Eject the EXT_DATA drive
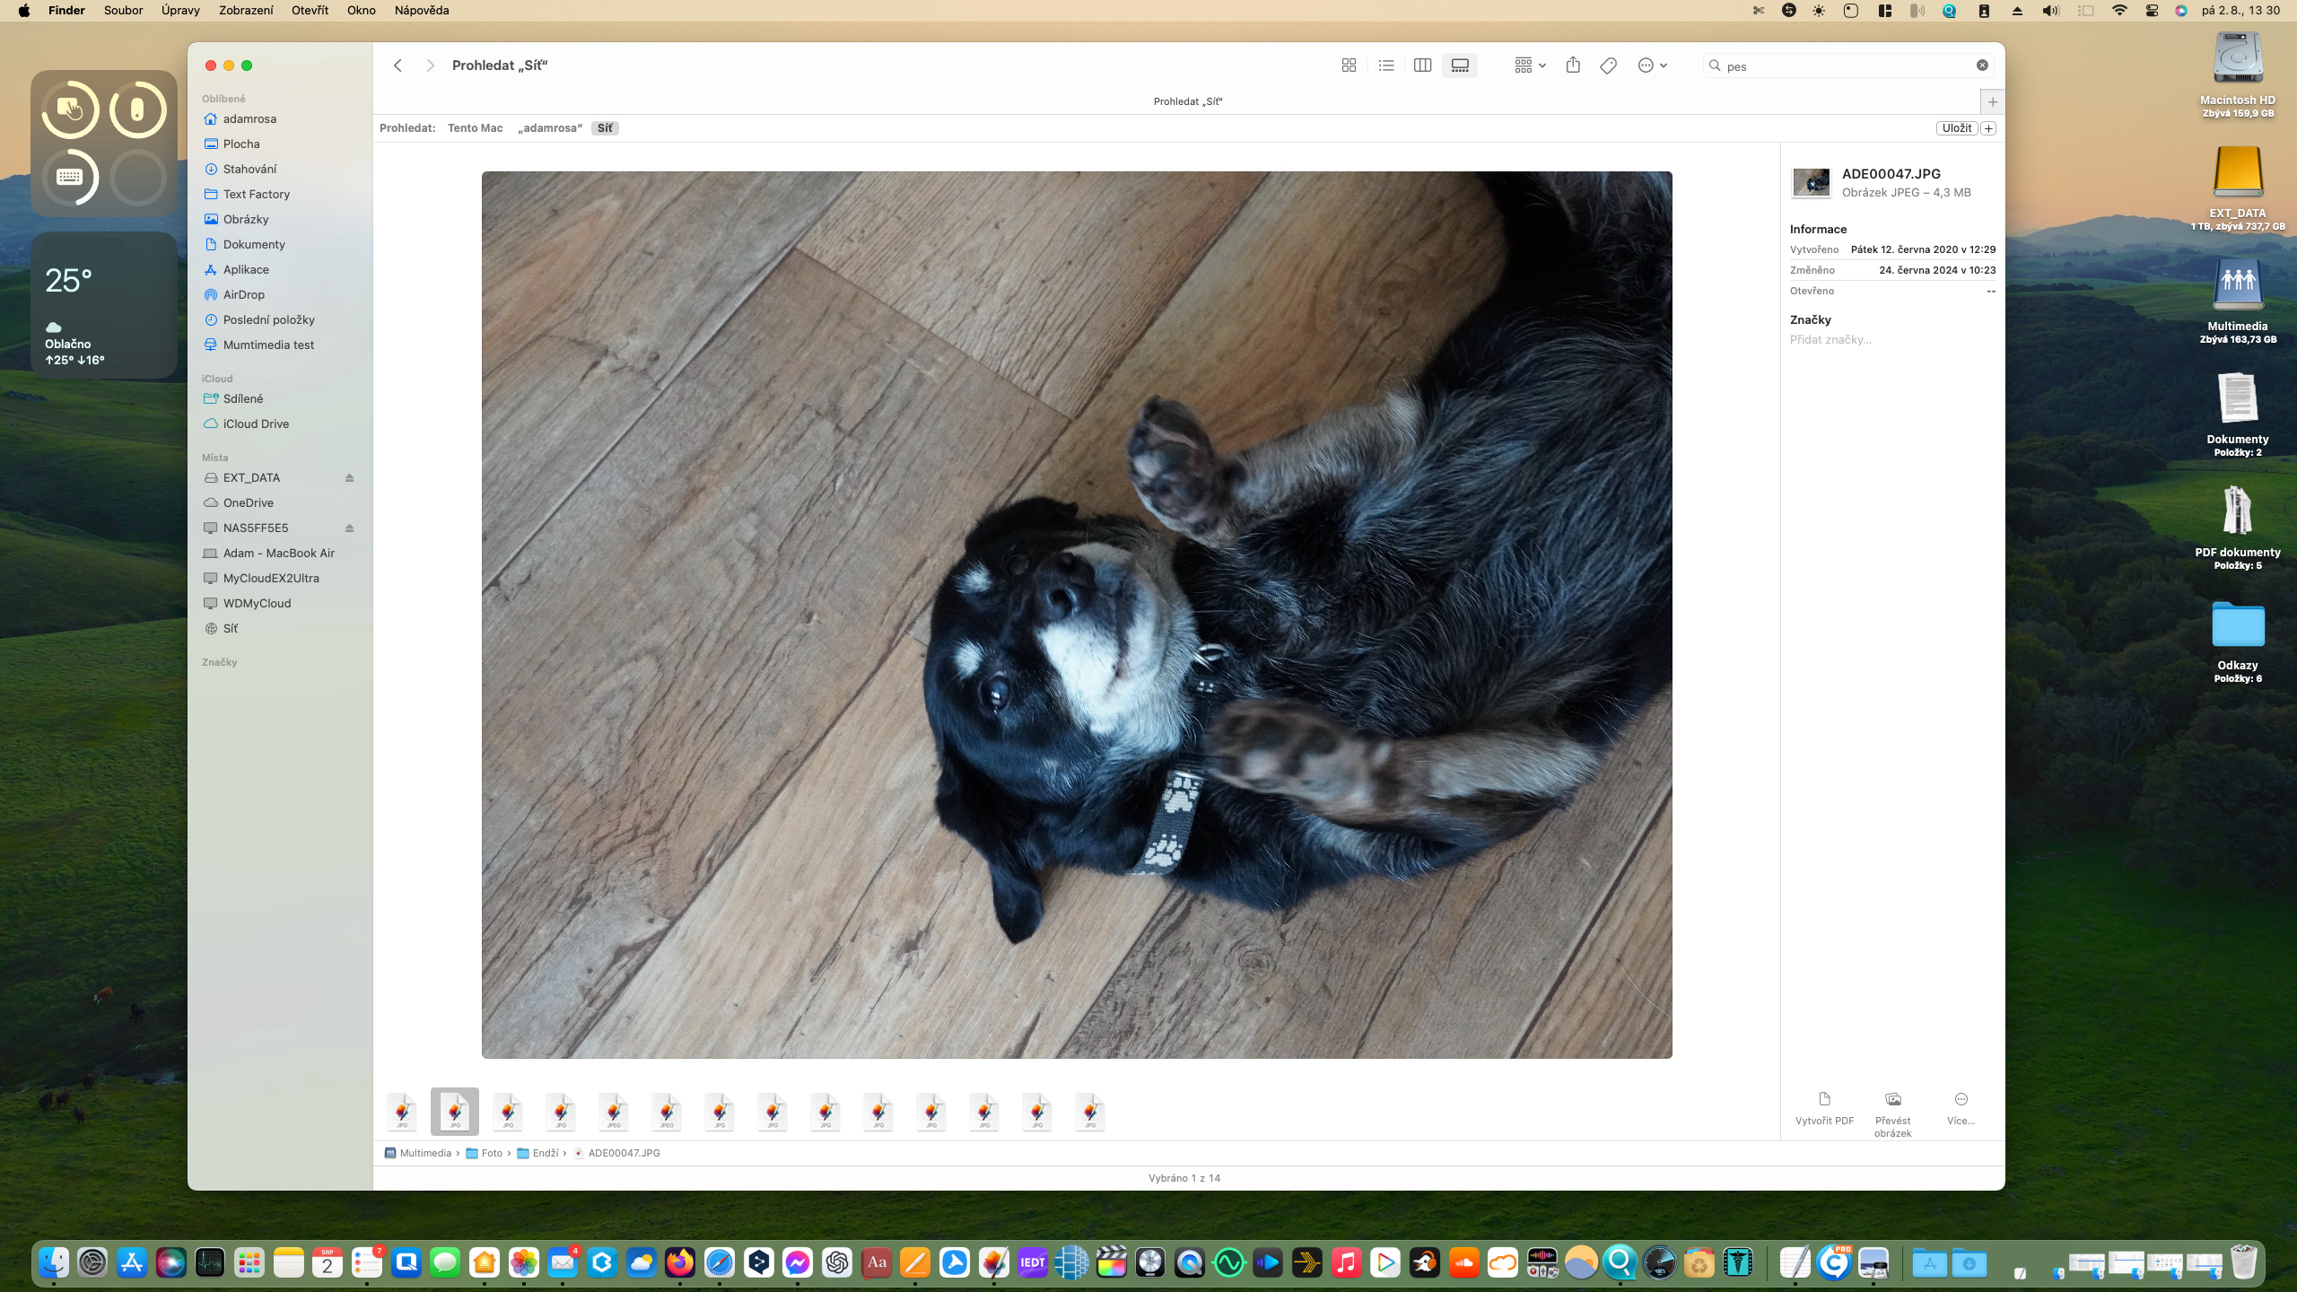 point(350,478)
